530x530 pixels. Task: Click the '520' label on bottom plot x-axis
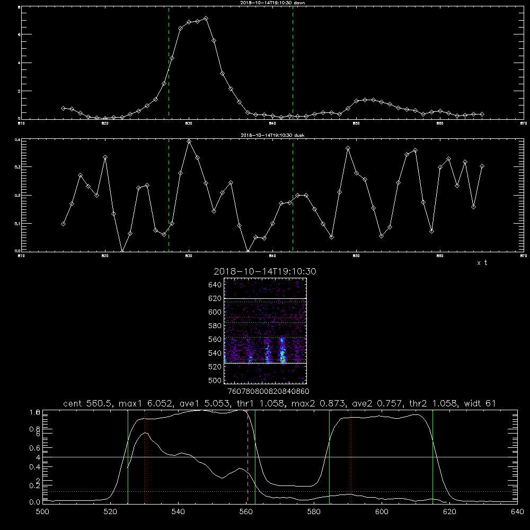(x=110, y=512)
